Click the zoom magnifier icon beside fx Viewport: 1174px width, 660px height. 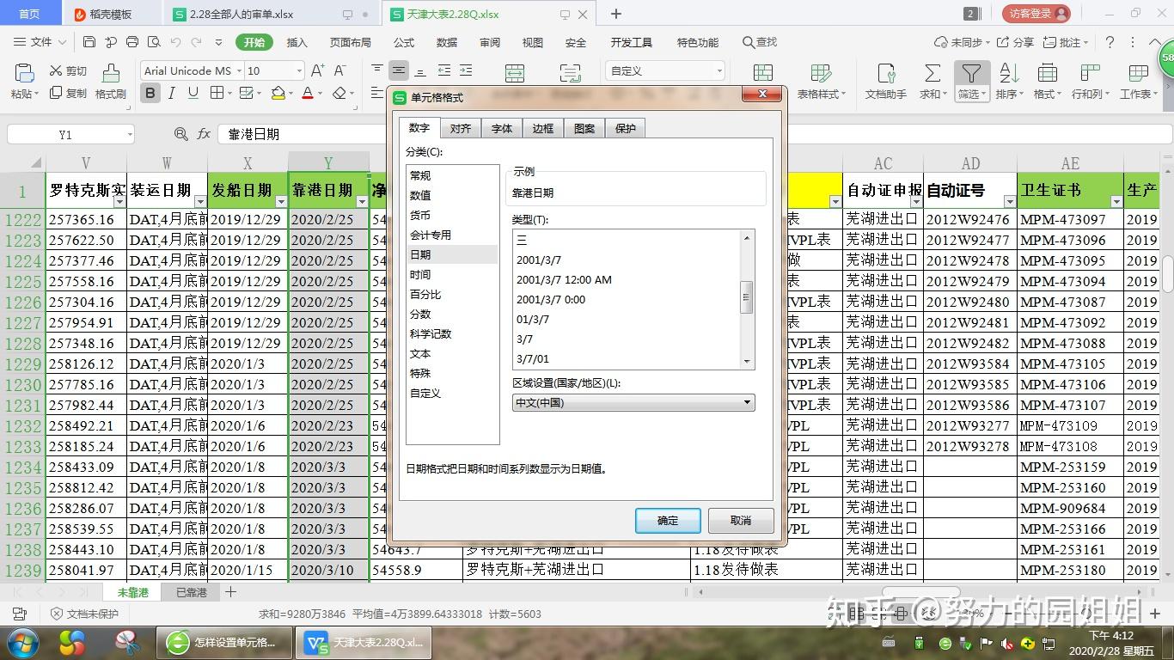click(x=180, y=134)
